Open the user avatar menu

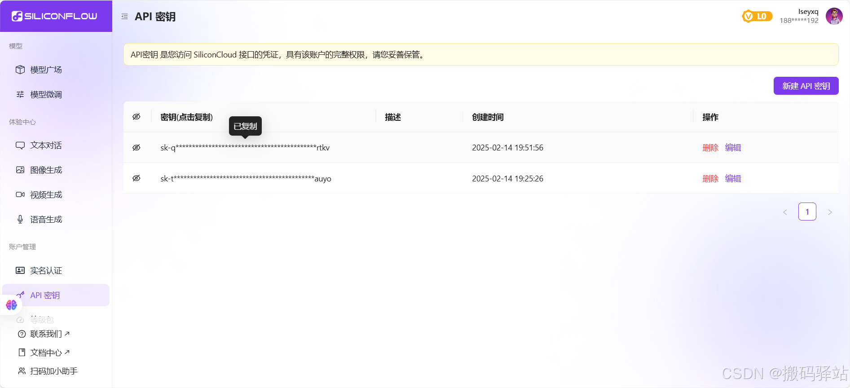pos(834,16)
